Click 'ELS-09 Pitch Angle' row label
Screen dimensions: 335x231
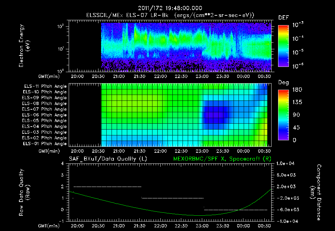pos(44,98)
